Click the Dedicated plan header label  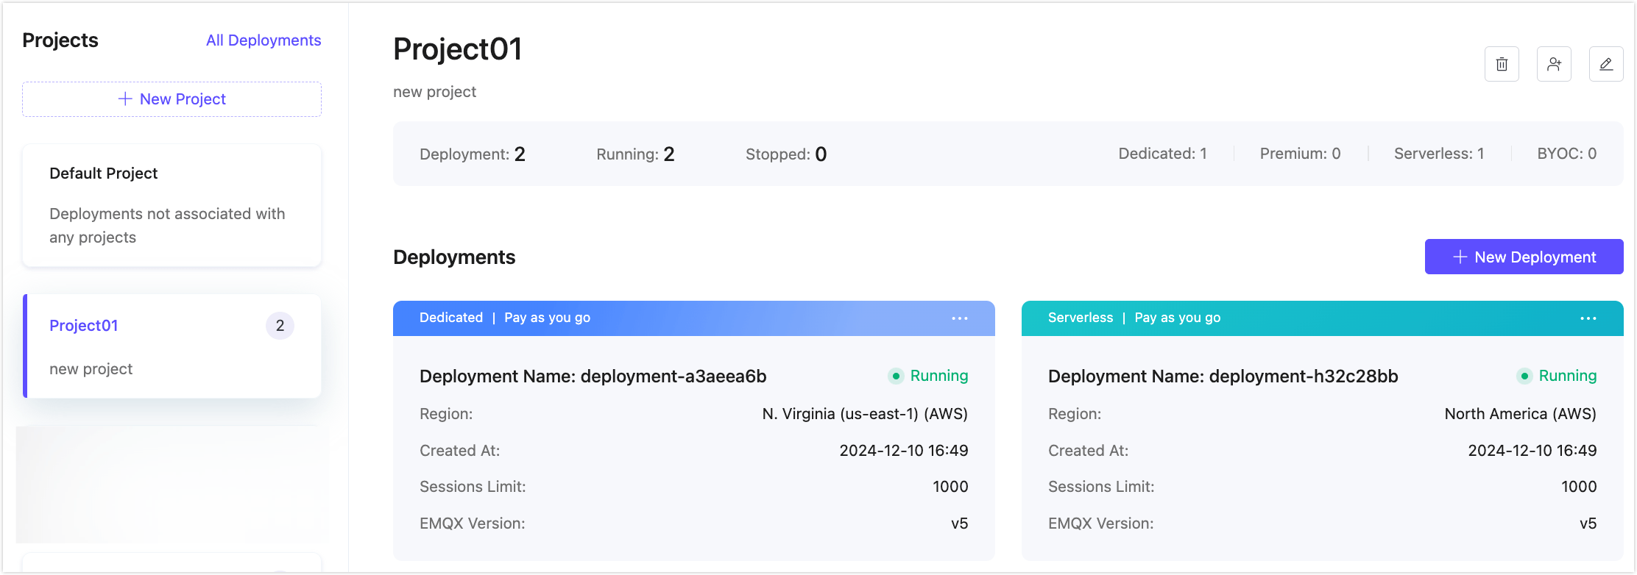[451, 318]
